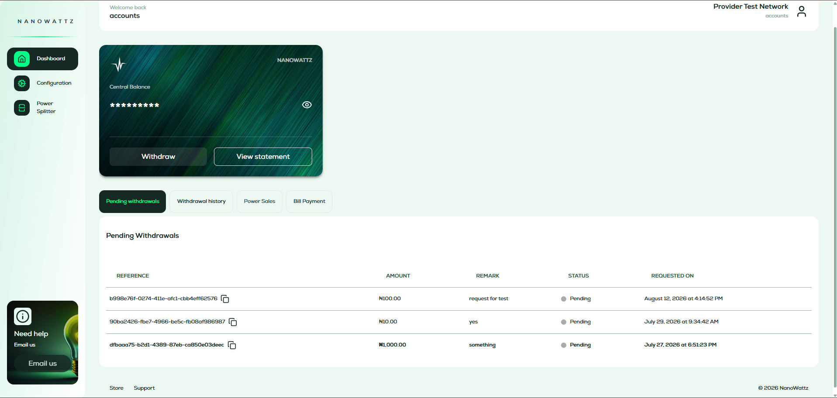Click the AMOUNT column header
837x398 pixels.
tap(398, 276)
